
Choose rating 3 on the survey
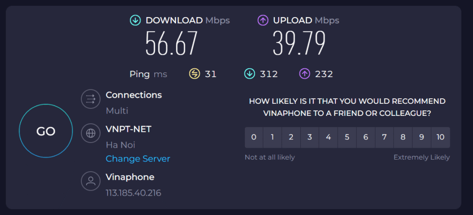coord(309,137)
